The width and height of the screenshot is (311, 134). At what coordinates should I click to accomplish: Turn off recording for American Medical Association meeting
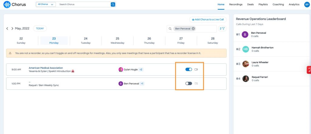point(189,70)
